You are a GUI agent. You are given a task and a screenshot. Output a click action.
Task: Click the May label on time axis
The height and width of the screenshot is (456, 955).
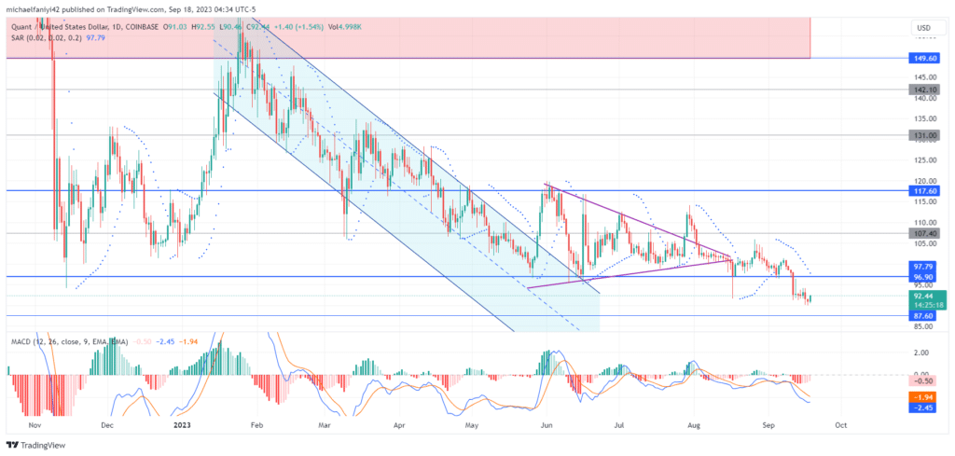[470, 423]
